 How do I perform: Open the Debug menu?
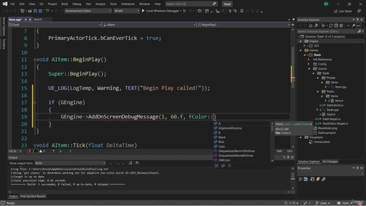click(77, 4)
